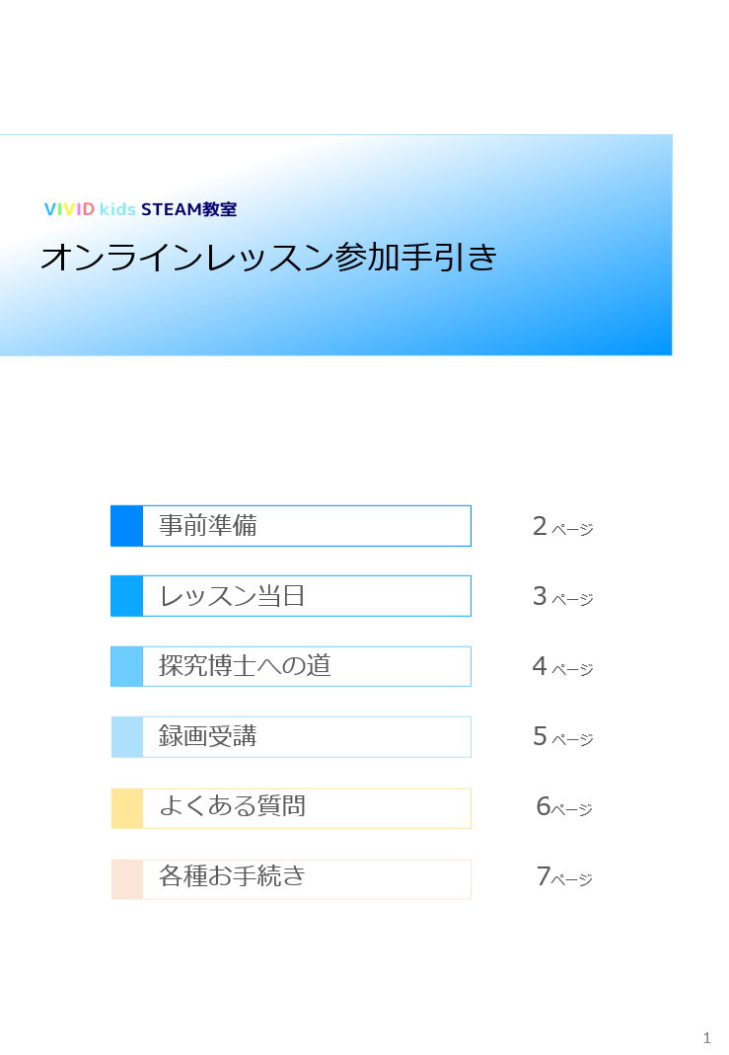Click the bright blue square beside レッスン当日
This screenshot has width=729, height=1055.
click(x=126, y=595)
